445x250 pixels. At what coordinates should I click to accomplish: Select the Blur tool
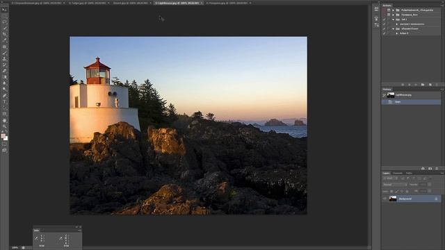[4, 83]
